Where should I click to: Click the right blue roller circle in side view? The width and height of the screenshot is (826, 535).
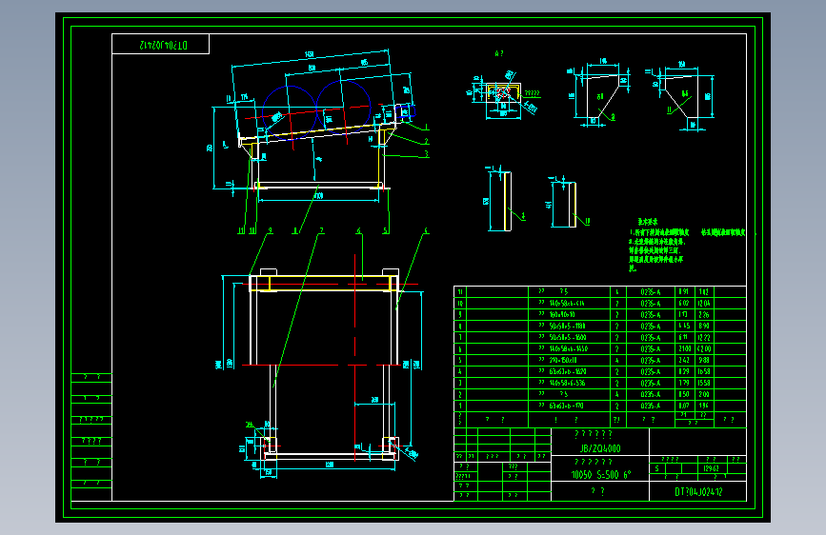(344, 108)
